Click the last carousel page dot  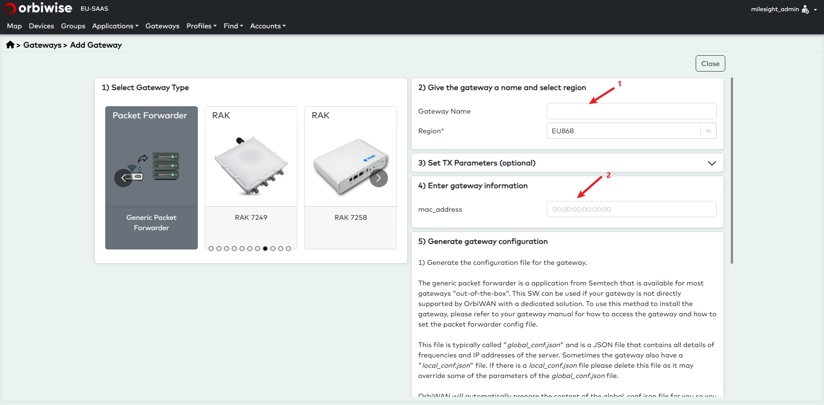(x=288, y=249)
